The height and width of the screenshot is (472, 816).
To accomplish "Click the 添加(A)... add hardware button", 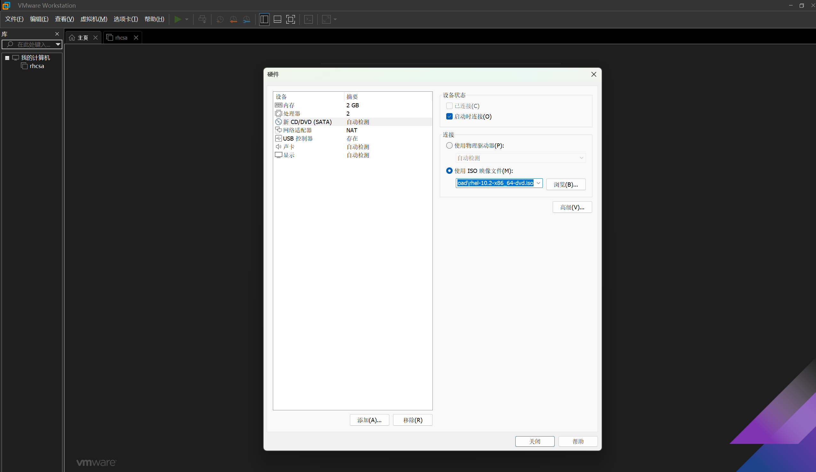I will [369, 420].
